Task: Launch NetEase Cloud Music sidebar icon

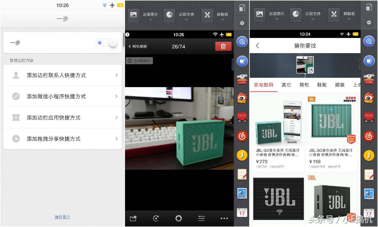Action: point(242,136)
